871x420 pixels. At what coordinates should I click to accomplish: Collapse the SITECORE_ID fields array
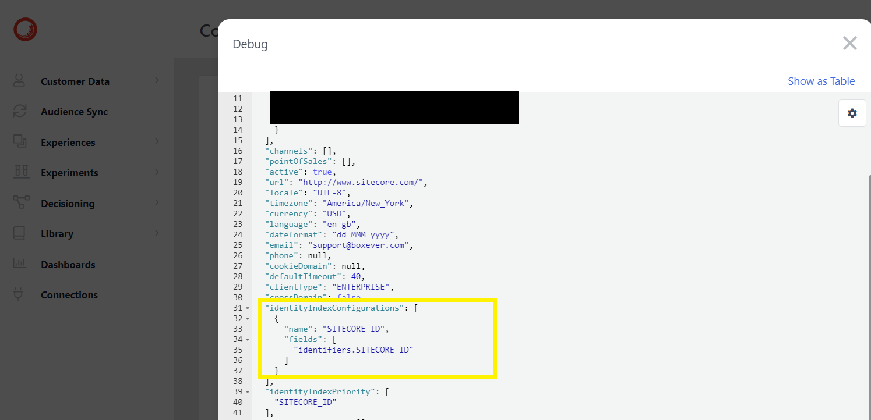(x=247, y=339)
